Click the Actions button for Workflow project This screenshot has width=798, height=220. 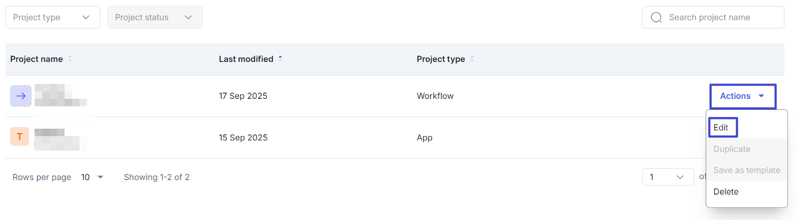736,96
